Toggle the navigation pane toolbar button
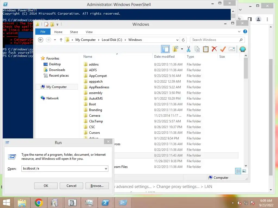The width and height of the screenshot is (278, 208). [165, 49]
